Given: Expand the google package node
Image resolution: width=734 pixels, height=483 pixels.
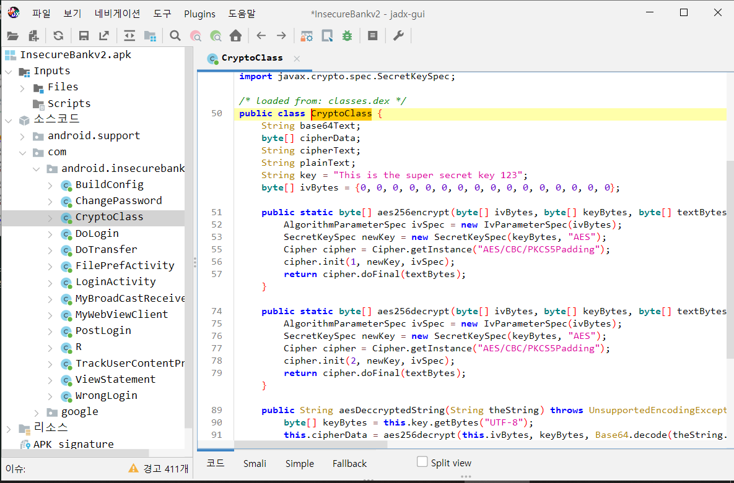Looking at the screenshot, I should click(37, 412).
